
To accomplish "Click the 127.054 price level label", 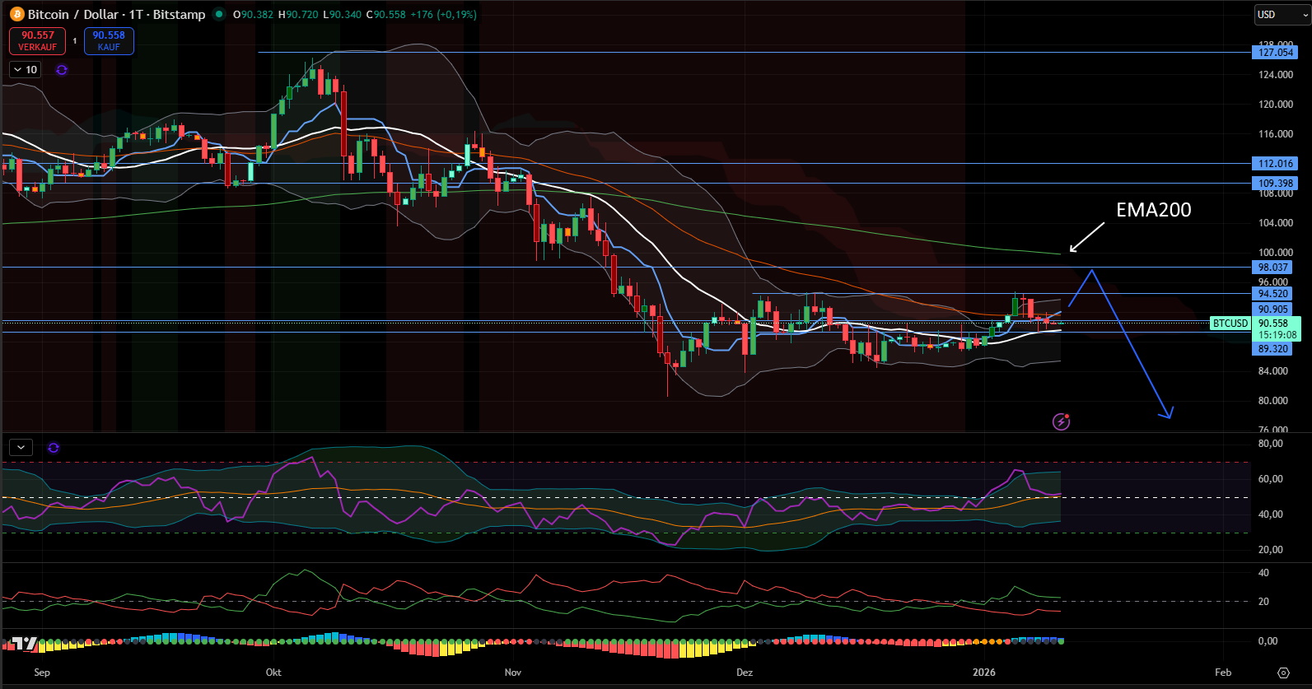I will (1275, 53).
